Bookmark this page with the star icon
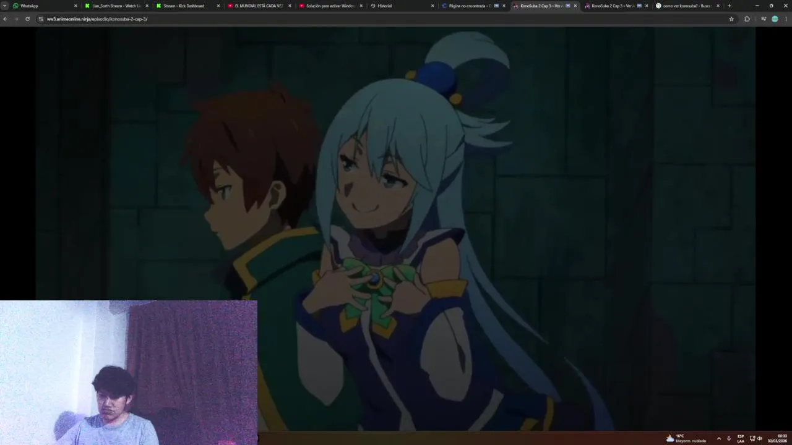792x445 pixels. click(x=731, y=19)
